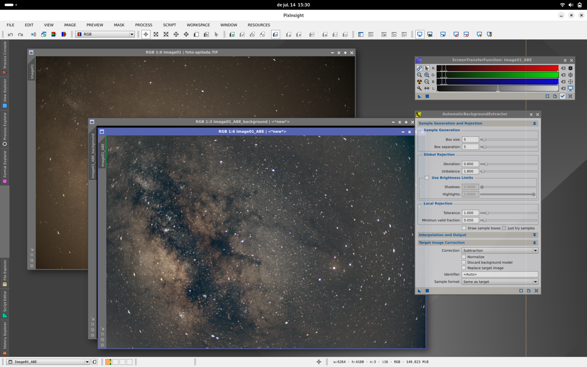Click the blue square apply icon in AutomaticBackgroundExtractor
This screenshot has width=587, height=367.
click(427, 291)
